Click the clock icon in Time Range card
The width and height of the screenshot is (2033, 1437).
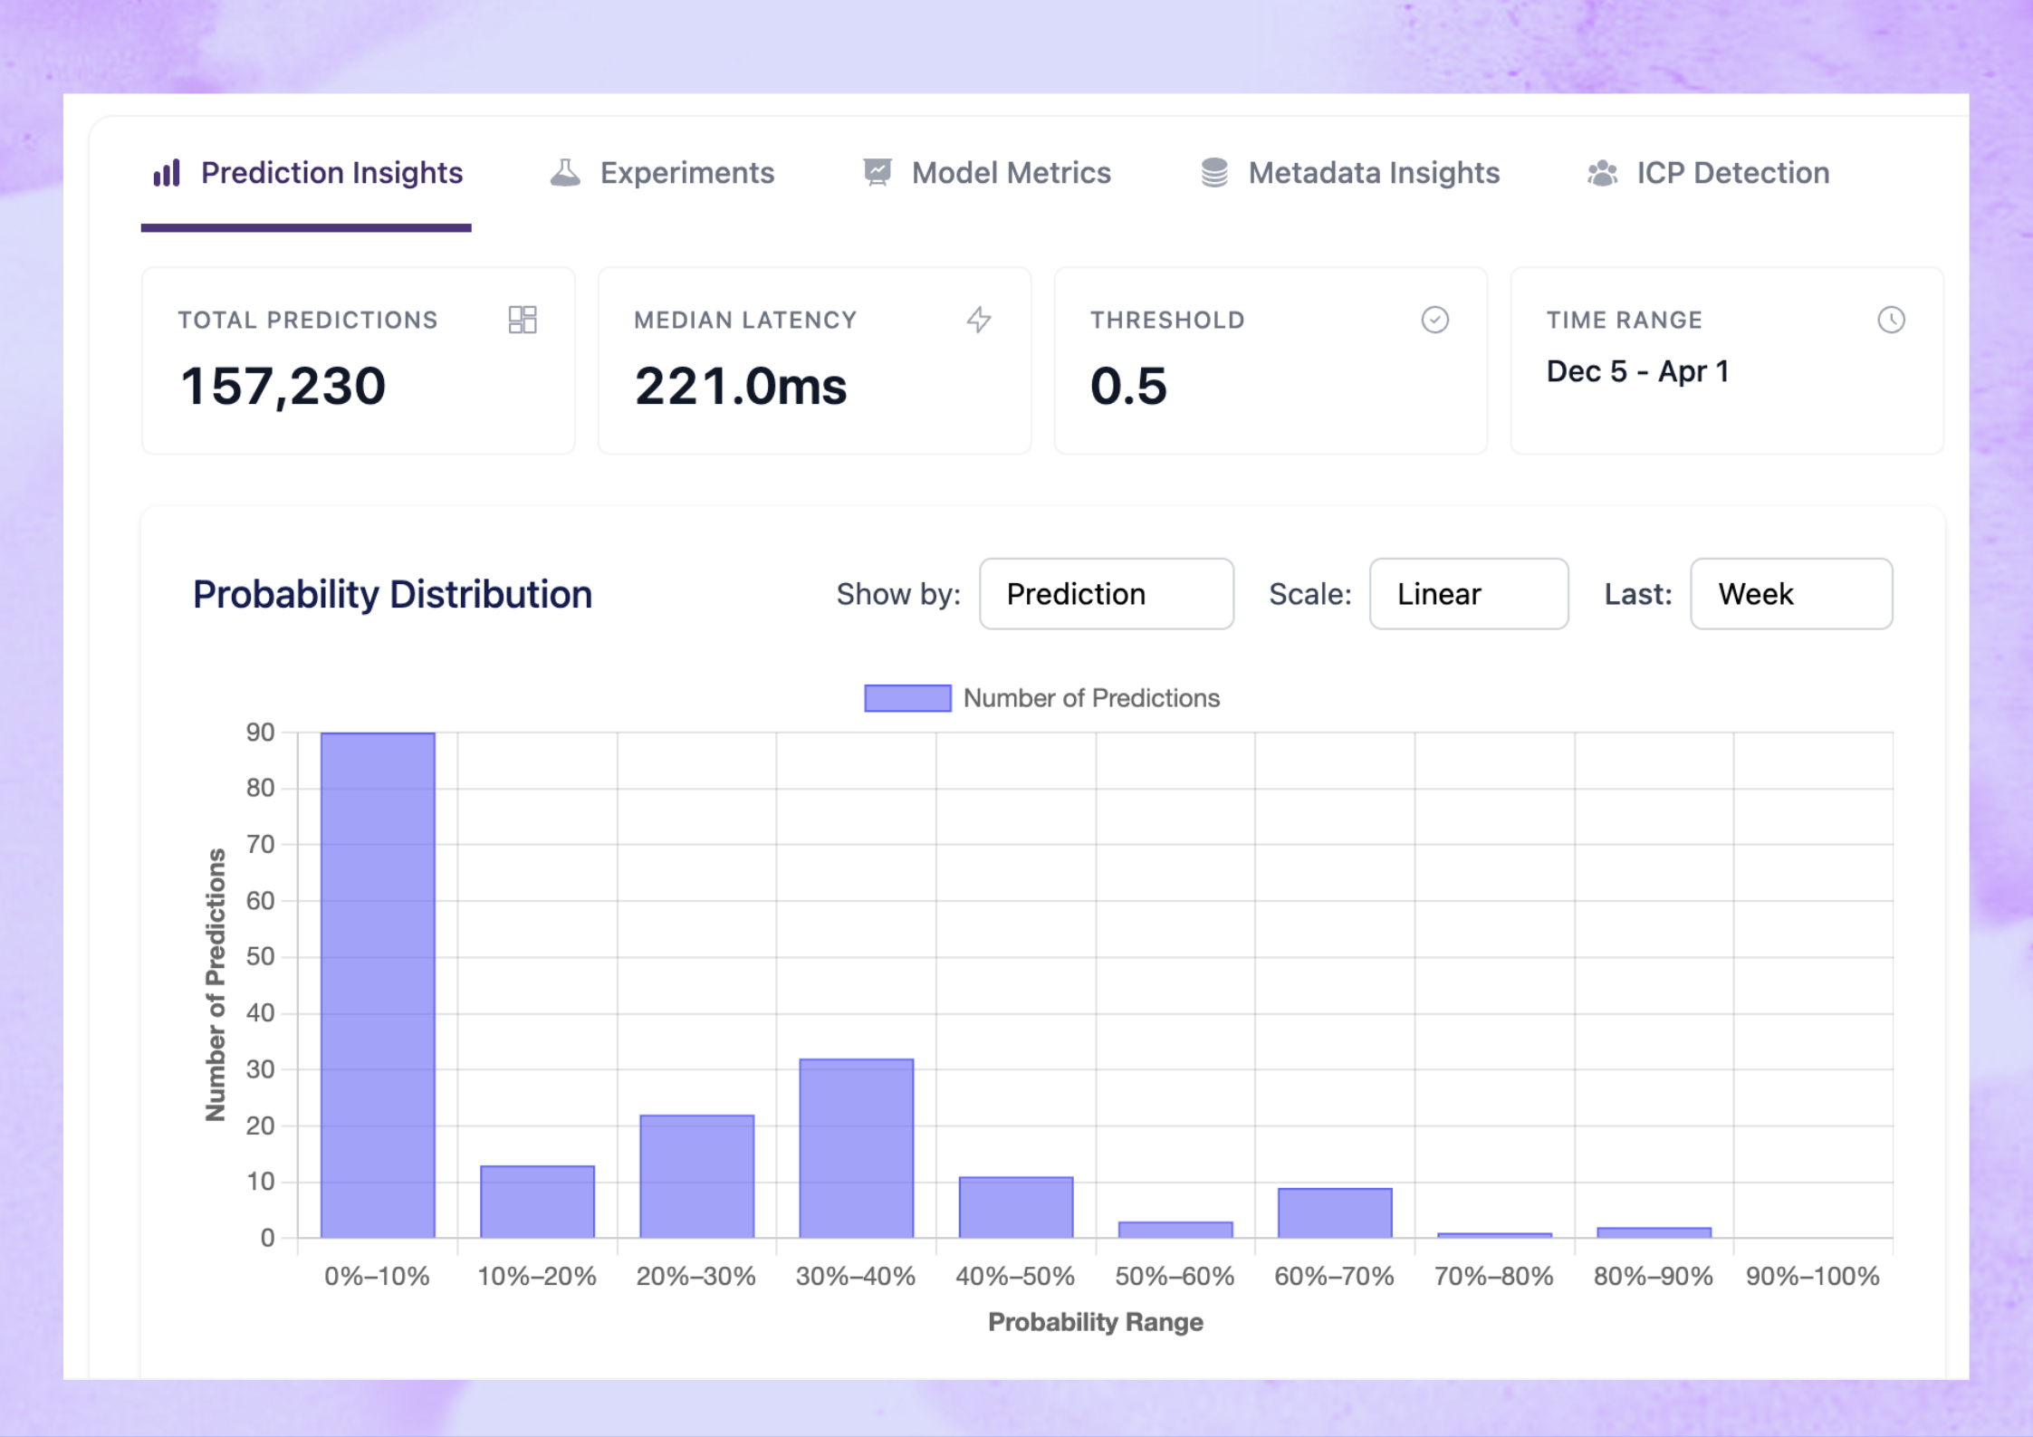(x=1891, y=320)
